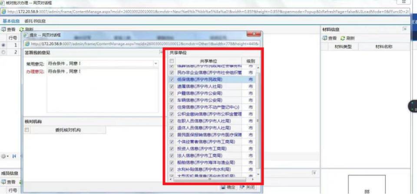Click the 行号 column header in main grid
This screenshot has height=194, width=417.
click(x=13, y=38)
